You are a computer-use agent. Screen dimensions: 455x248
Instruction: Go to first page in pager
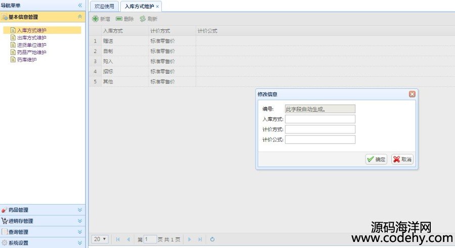(118, 239)
